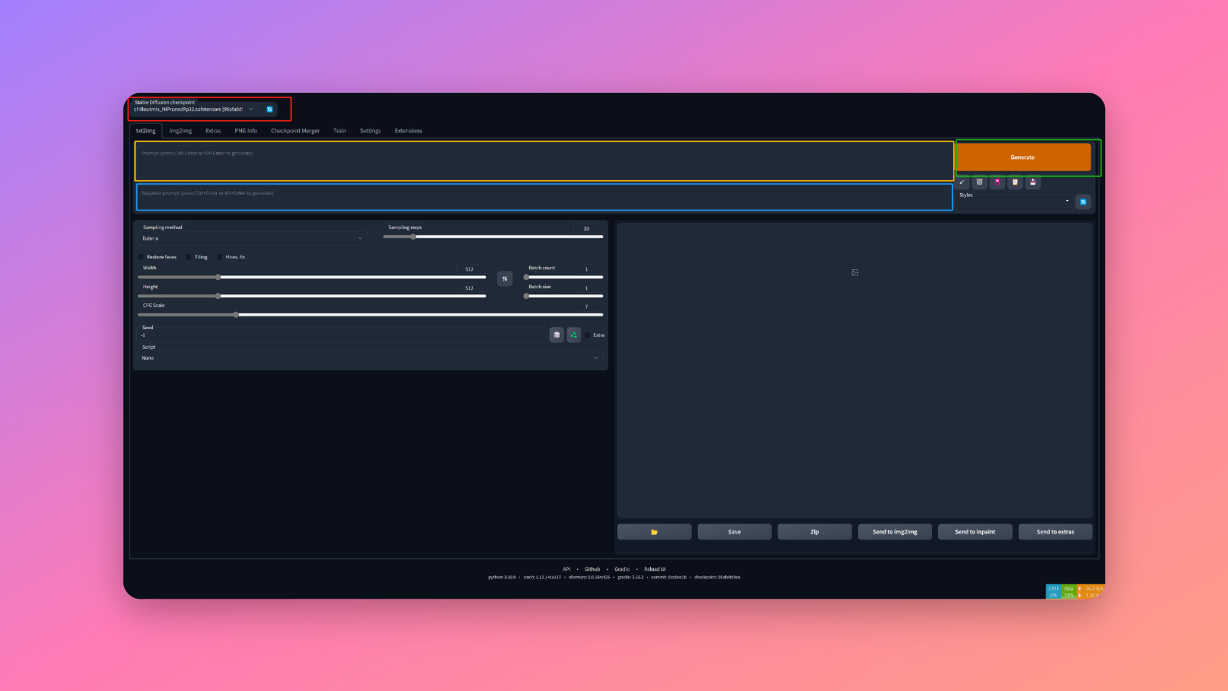The width and height of the screenshot is (1228, 691).
Task: Click the green recycle icon to reuse seed
Action: pos(573,335)
